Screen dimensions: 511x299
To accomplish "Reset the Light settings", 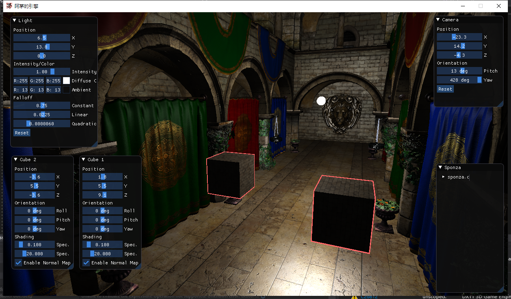I will (22, 133).
